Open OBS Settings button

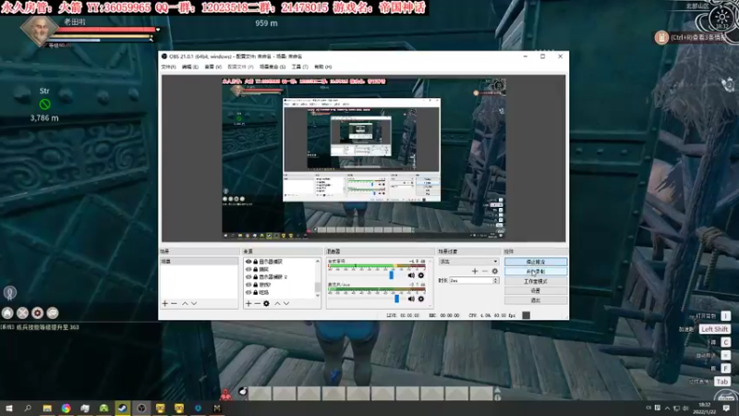pyautogui.click(x=536, y=291)
